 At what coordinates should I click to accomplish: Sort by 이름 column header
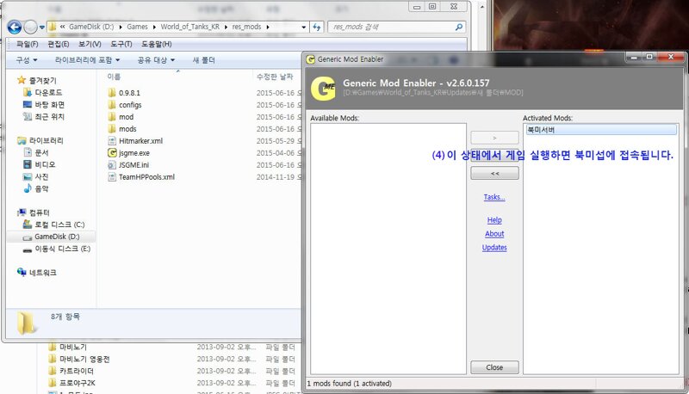(114, 77)
